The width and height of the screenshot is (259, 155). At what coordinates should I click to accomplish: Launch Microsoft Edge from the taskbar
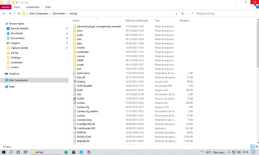66,152
